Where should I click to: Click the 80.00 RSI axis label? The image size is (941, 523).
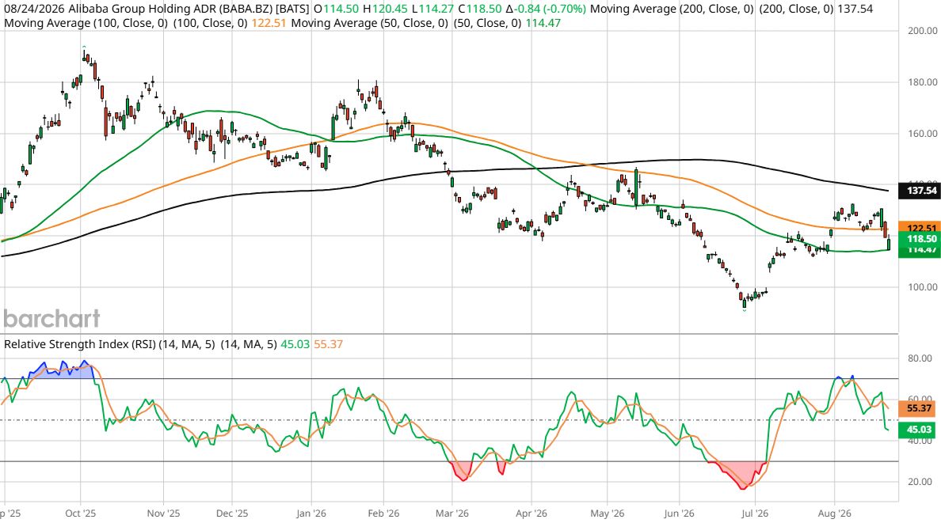pyautogui.click(x=920, y=358)
